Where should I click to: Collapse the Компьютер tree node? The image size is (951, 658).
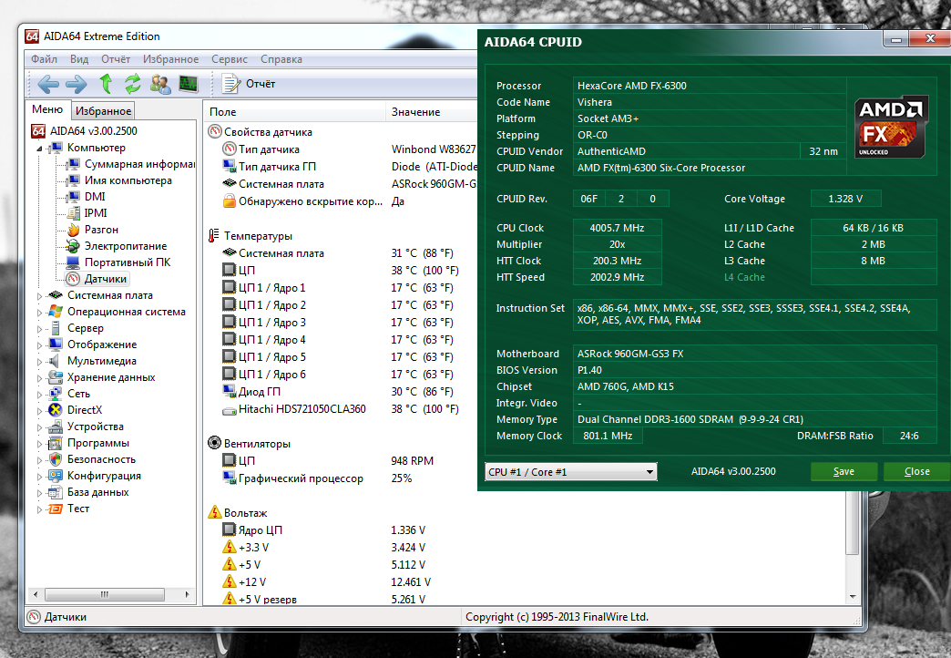[39, 149]
